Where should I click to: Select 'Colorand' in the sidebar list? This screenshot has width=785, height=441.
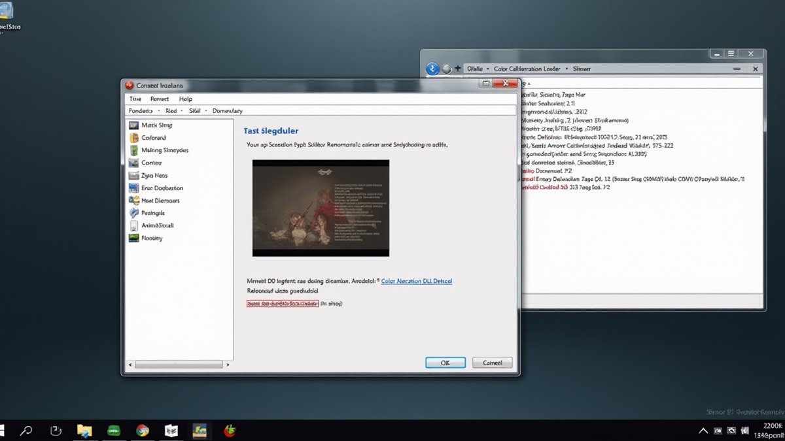click(x=154, y=138)
